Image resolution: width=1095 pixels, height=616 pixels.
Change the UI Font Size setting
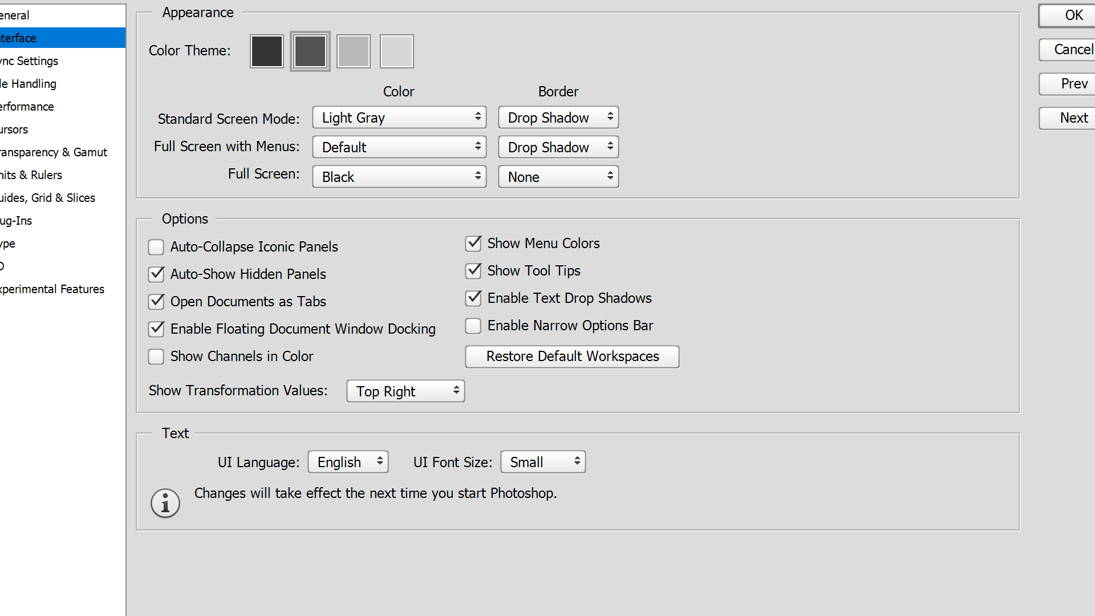(542, 461)
